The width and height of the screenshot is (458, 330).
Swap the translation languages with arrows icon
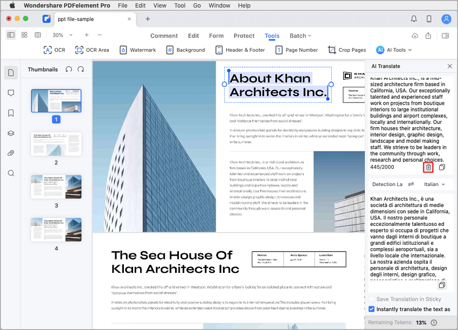pyautogui.click(x=411, y=184)
